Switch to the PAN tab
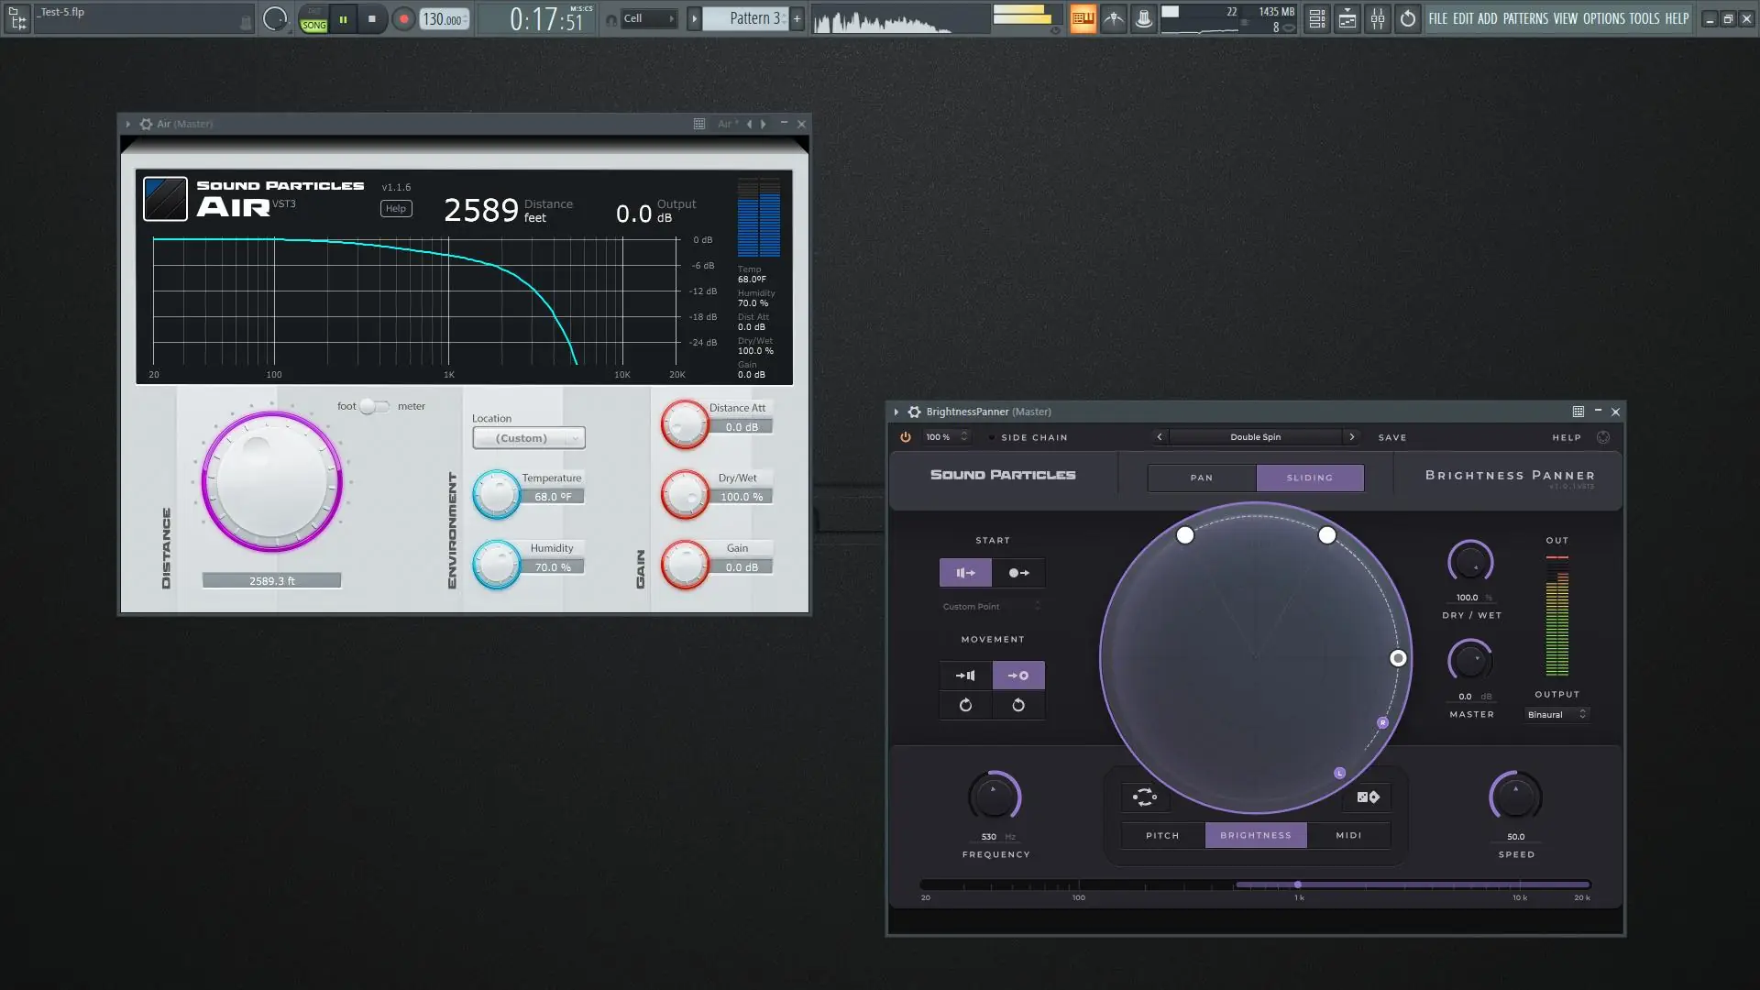1760x990 pixels. 1201,478
